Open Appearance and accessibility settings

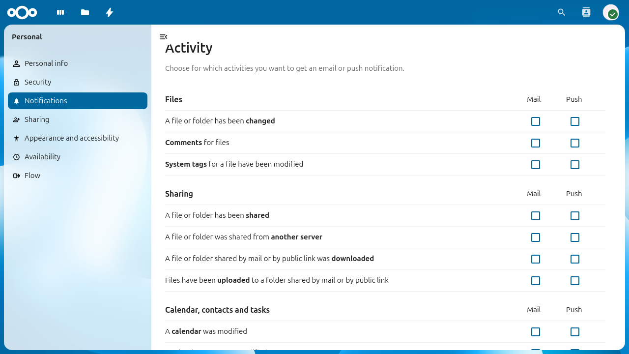click(x=72, y=138)
